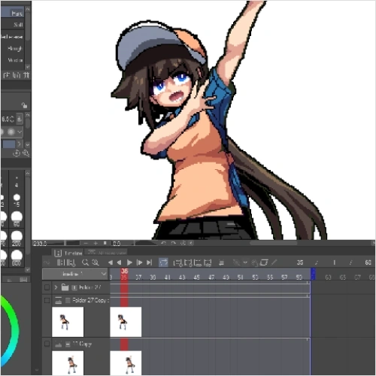Click canvas zoom in plus button
Screen dimensions: 376x376
(96, 243)
